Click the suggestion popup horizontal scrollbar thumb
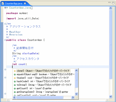Viewport: 116px width, 102px height. click(x=40, y=97)
